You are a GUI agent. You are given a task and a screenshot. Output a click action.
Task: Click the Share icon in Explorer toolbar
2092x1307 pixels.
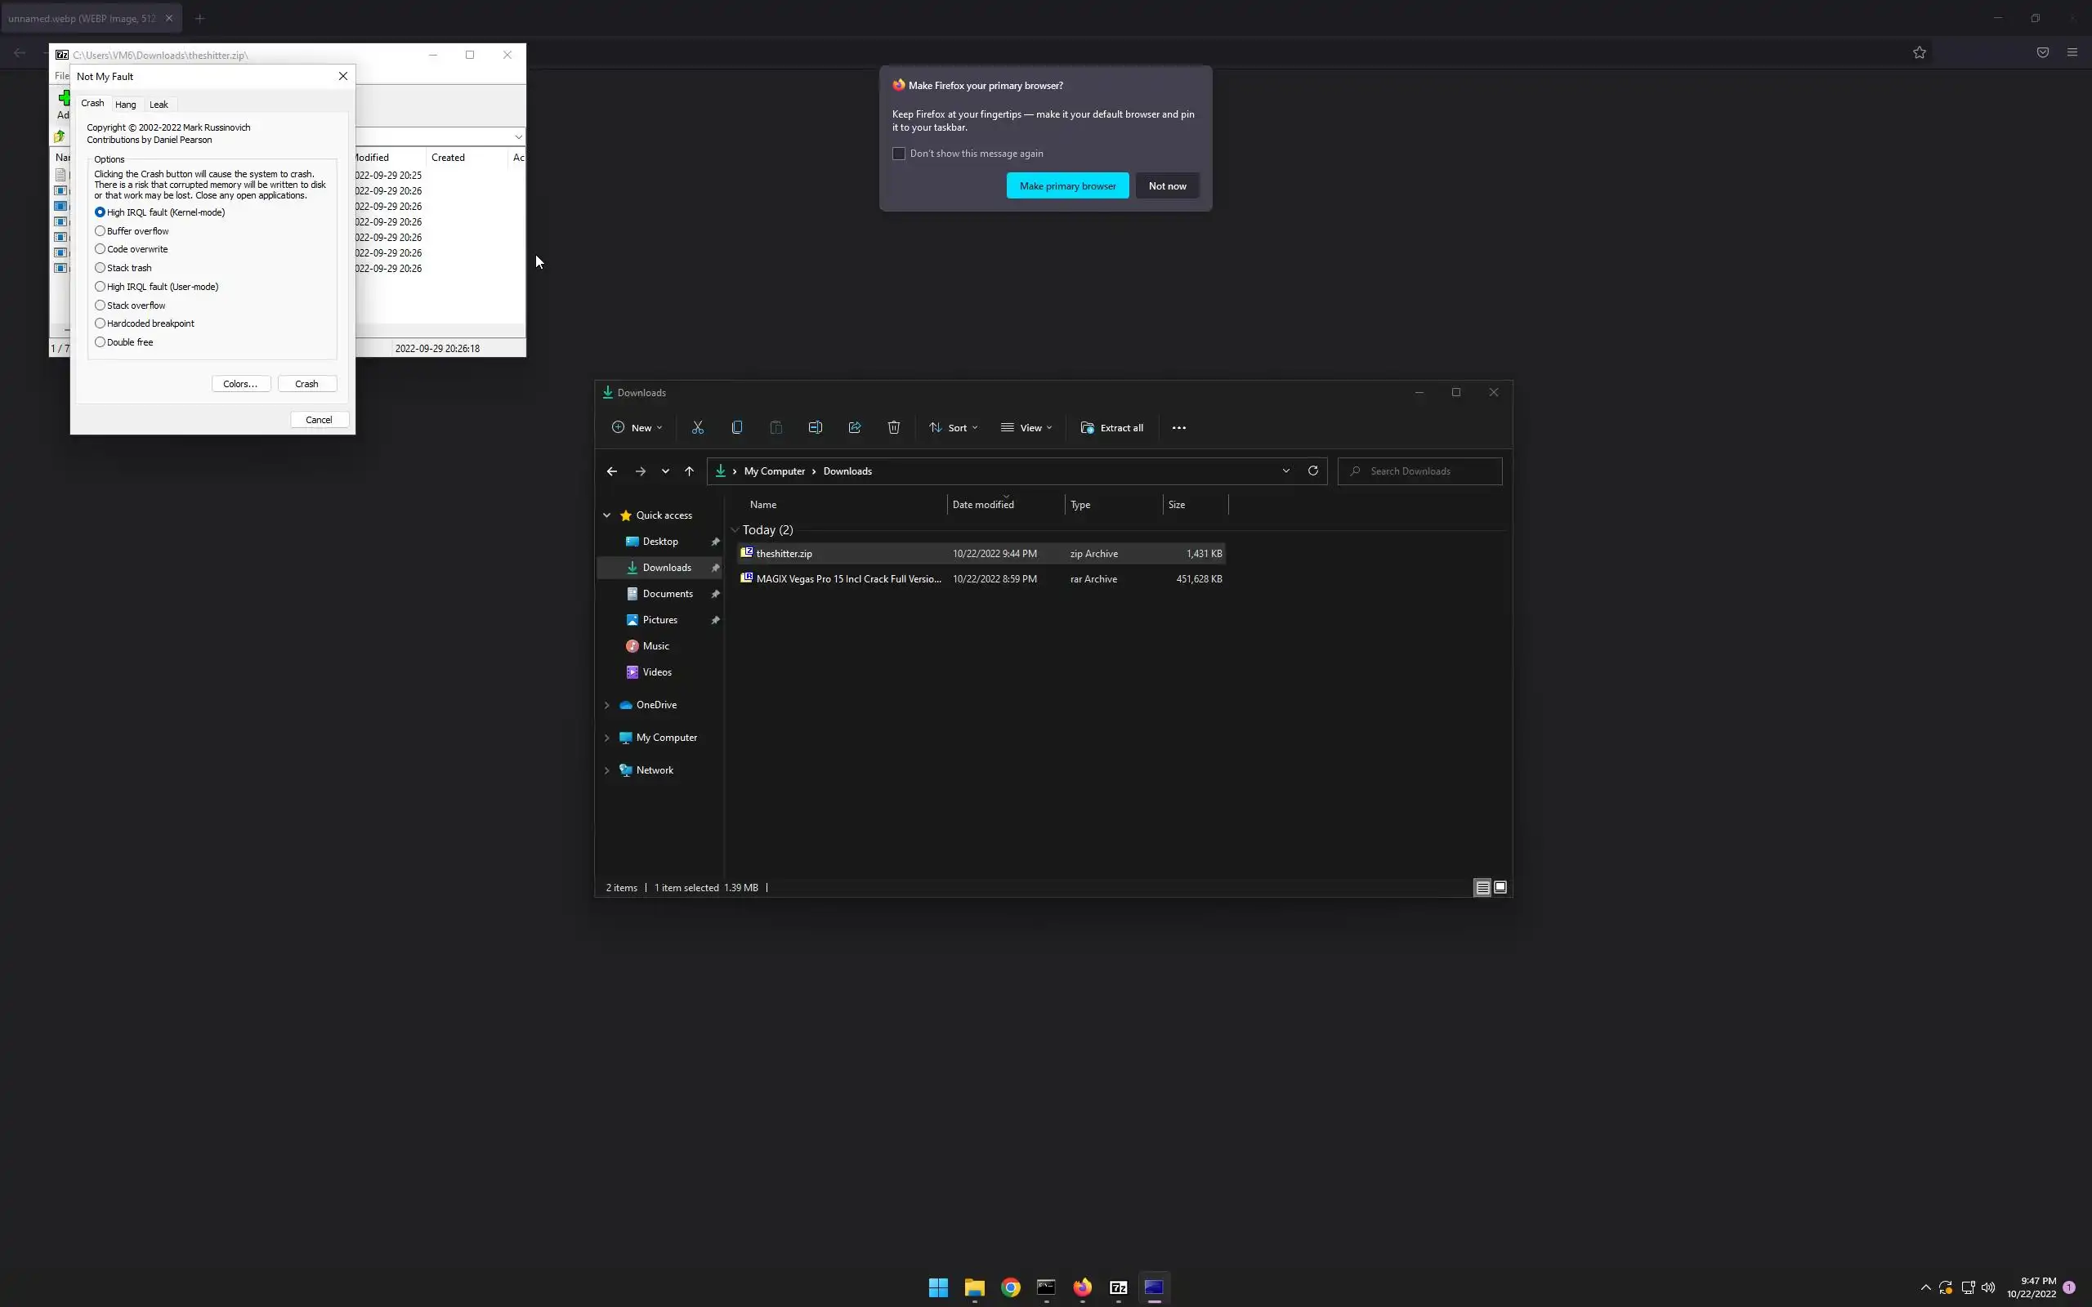pos(854,427)
